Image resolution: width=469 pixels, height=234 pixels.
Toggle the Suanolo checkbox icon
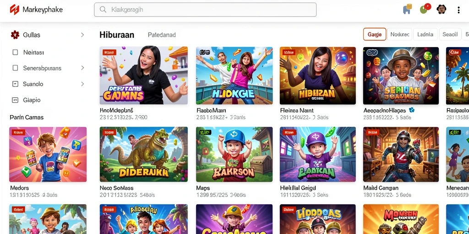tap(15, 84)
